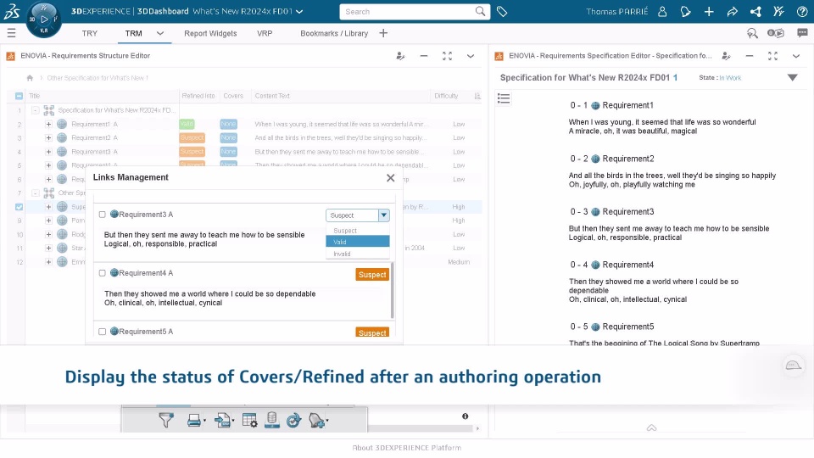Click the search magnifier icon
The width and height of the screenshot is (814, 458).
point(480,11)
